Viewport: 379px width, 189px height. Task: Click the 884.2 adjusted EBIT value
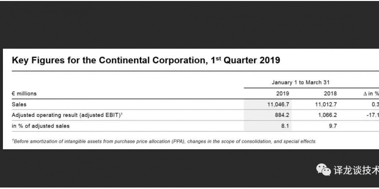point(282,115)
